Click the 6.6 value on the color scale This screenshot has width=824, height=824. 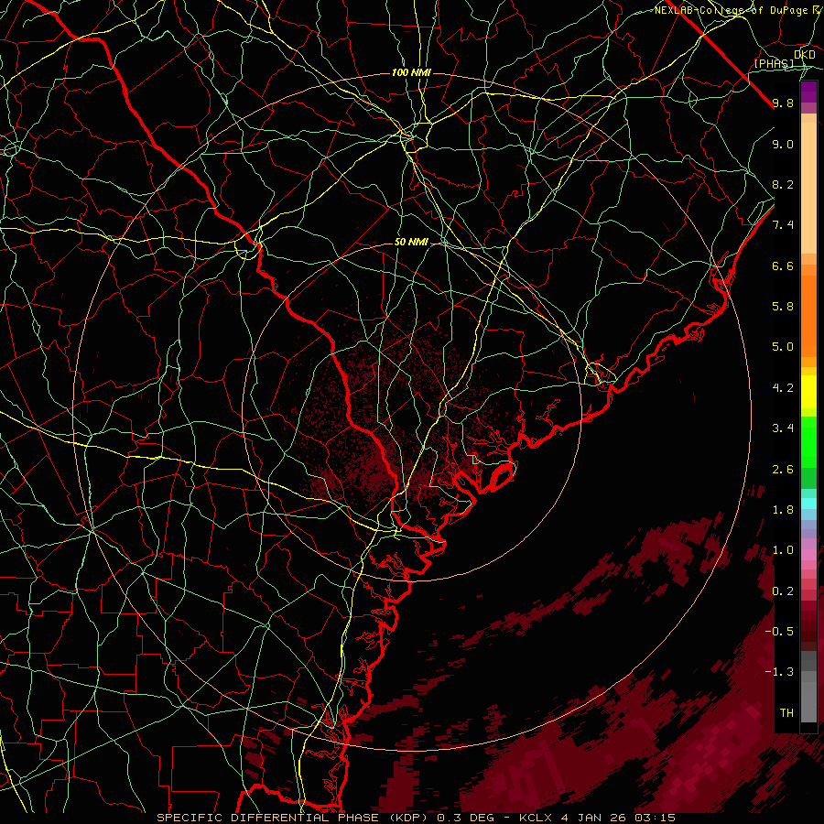783,266
